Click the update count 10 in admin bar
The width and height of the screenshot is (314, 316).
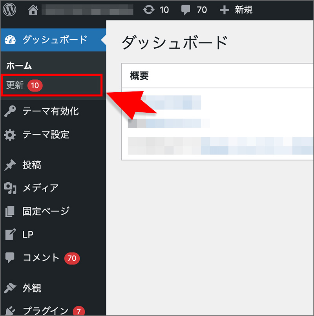(164, 10)
